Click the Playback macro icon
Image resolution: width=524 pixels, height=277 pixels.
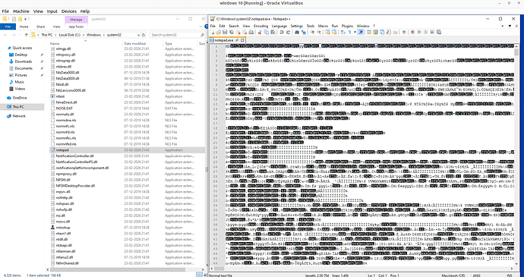click(425, 32)
